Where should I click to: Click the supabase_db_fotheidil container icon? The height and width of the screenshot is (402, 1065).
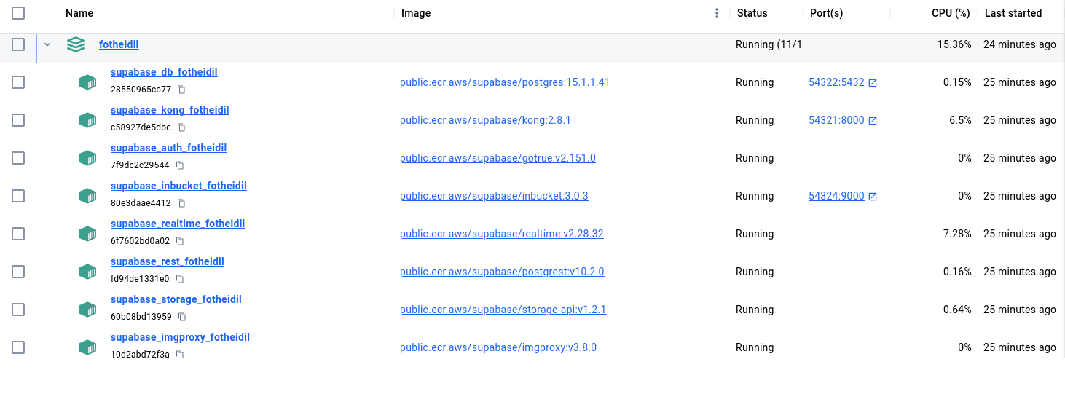(x=87, y=82)
